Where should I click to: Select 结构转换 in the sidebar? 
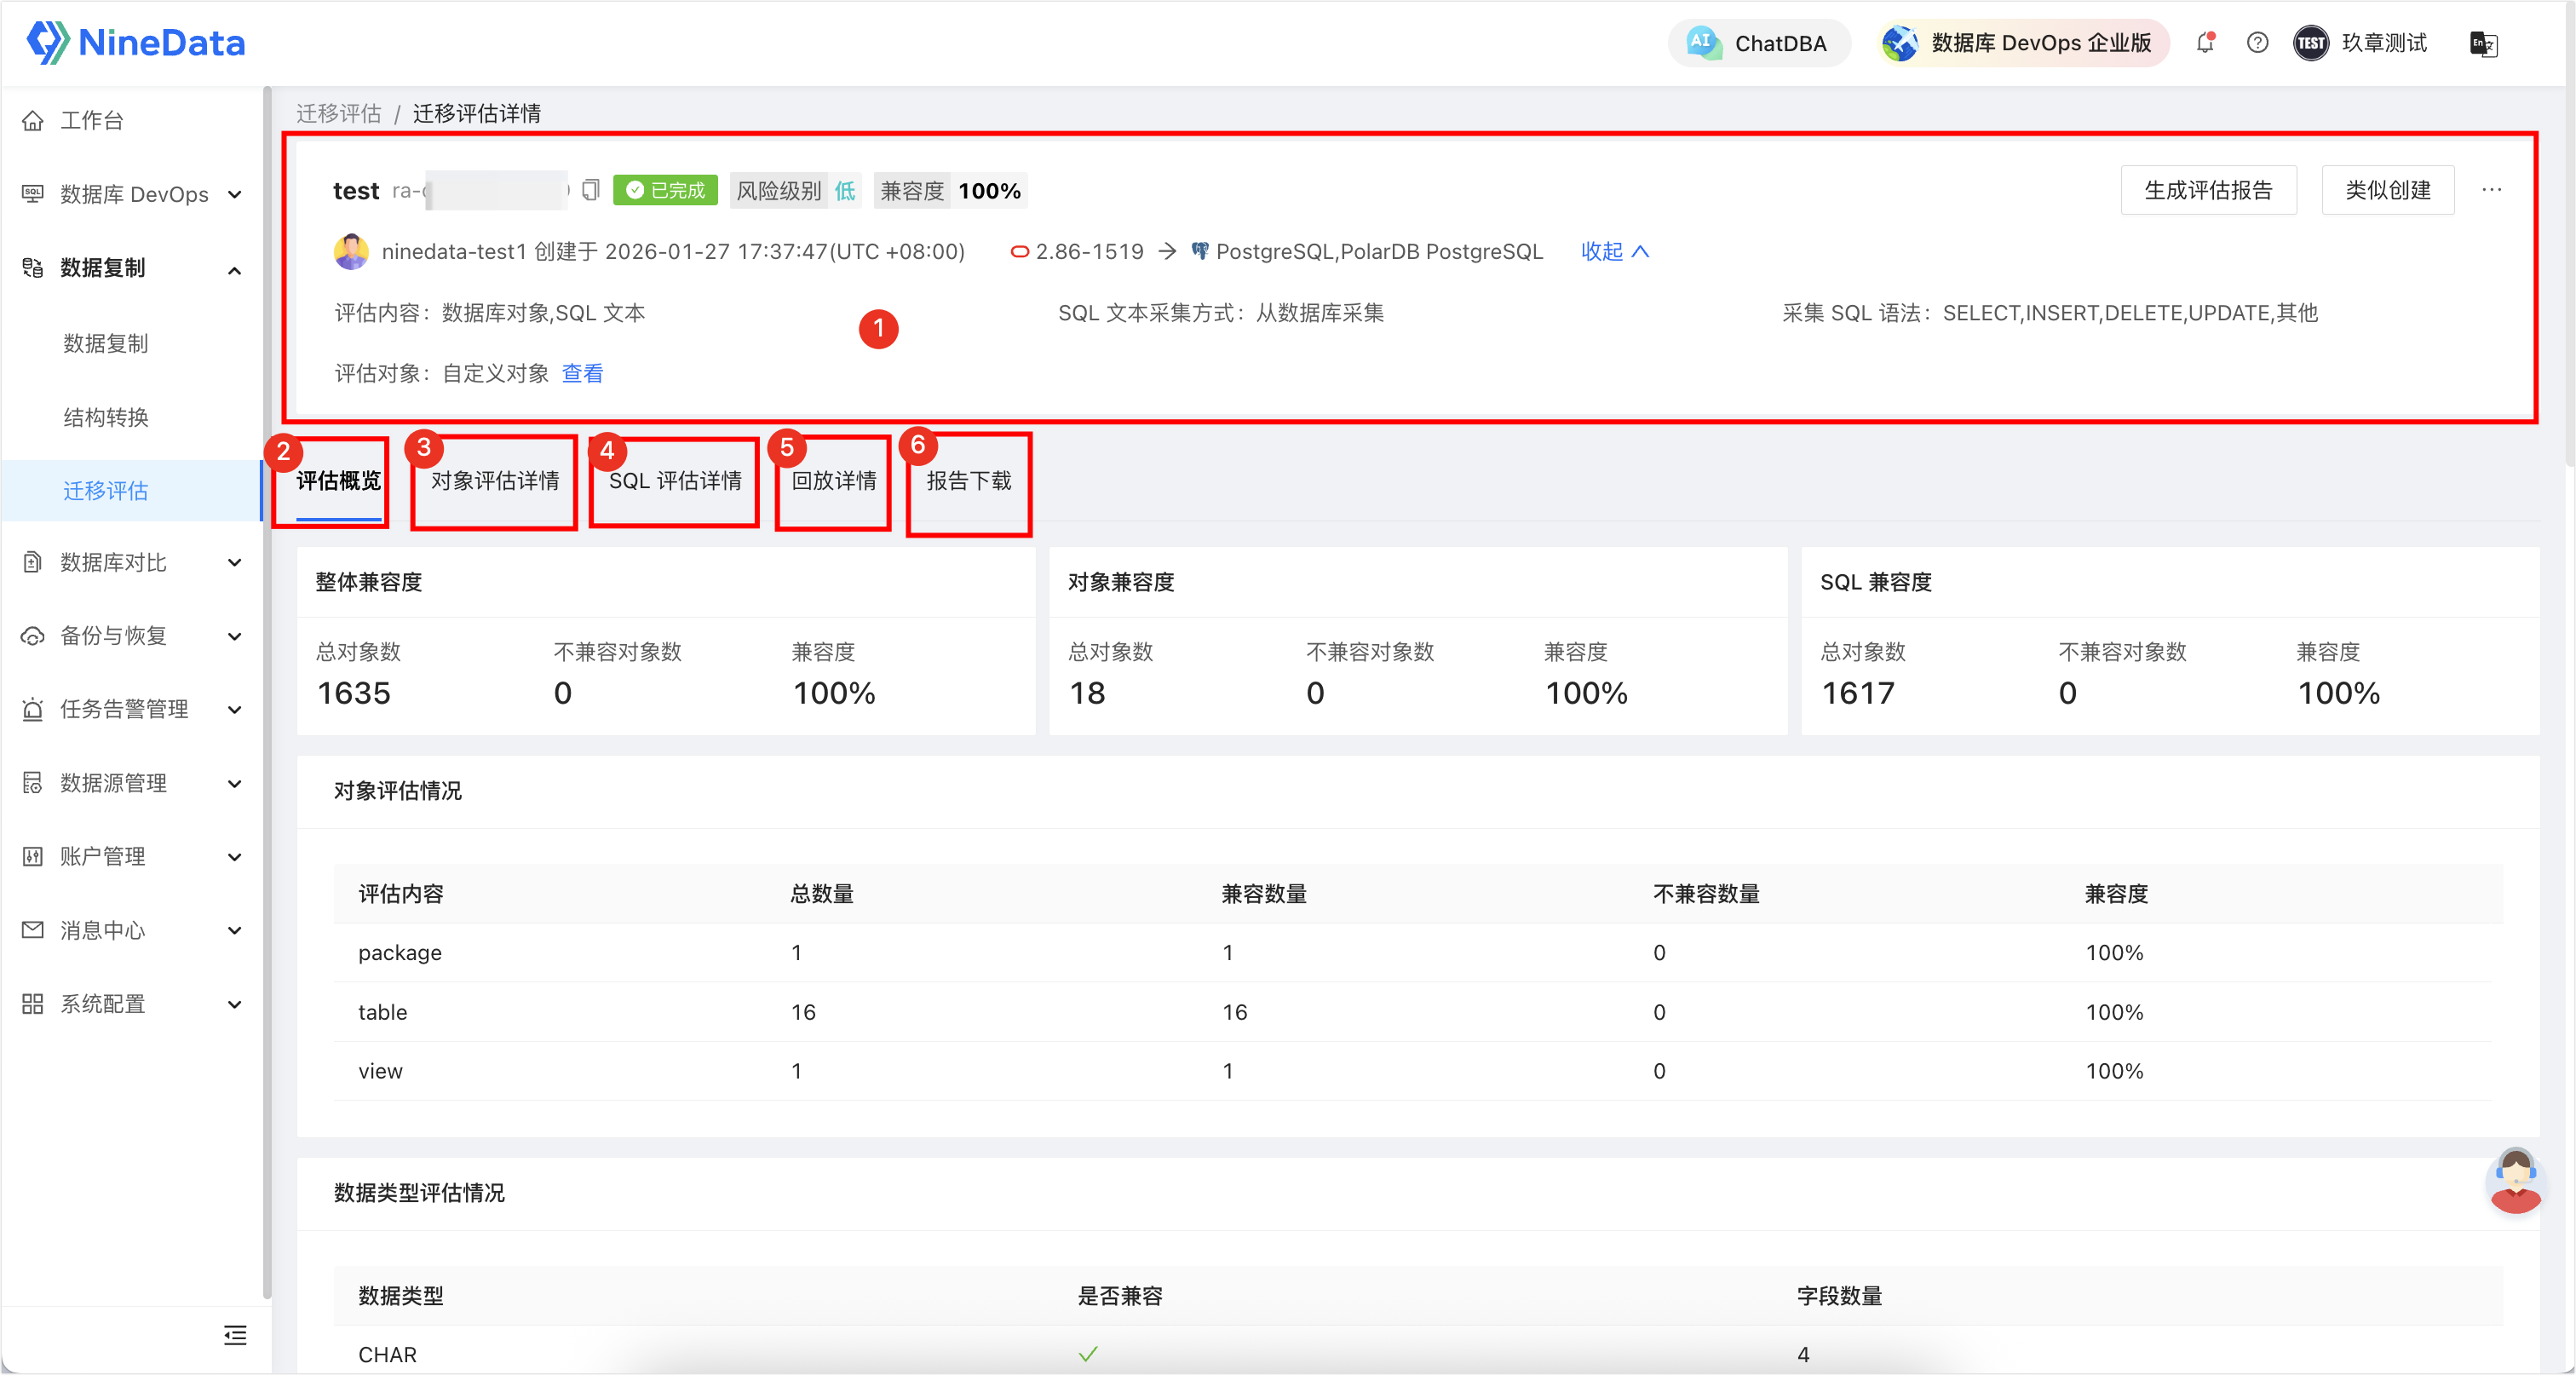coord(106,417)
